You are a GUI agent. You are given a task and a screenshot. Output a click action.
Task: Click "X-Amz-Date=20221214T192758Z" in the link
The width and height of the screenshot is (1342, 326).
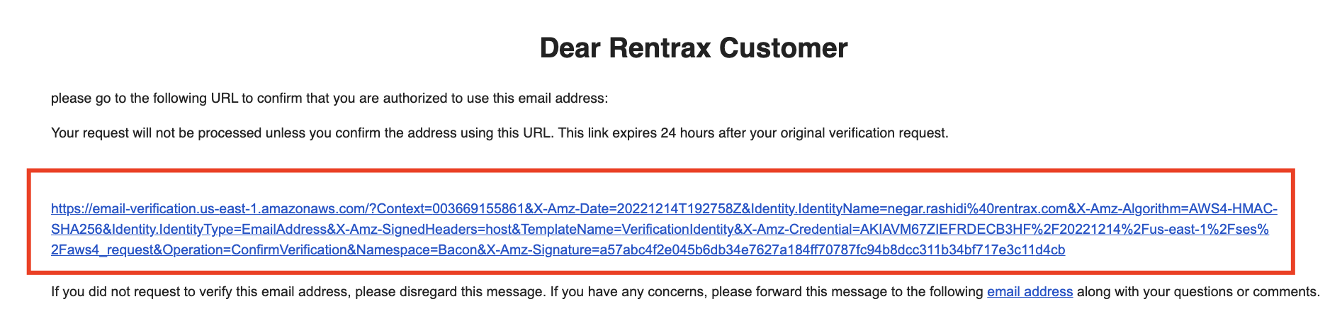click(x=638, y=209)
